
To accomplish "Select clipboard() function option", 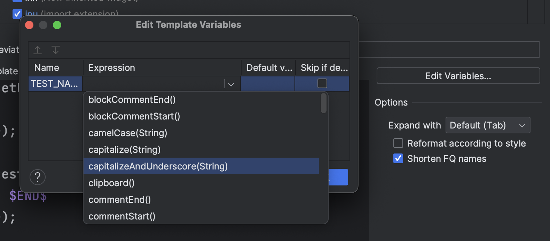I will (111, 183).
